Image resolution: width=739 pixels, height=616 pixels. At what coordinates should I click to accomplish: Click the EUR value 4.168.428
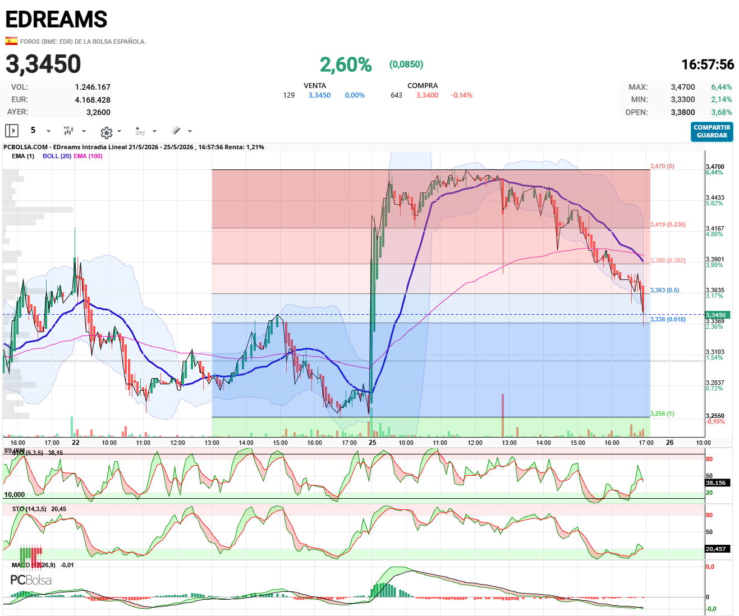tap(93, 100)
